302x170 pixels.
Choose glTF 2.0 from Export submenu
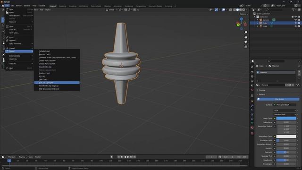point(57,83)
